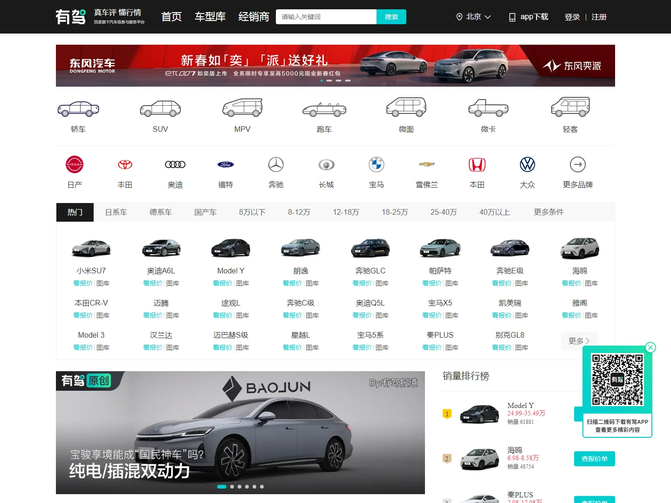Open 经销商 in top navigation

pos(254,17)
